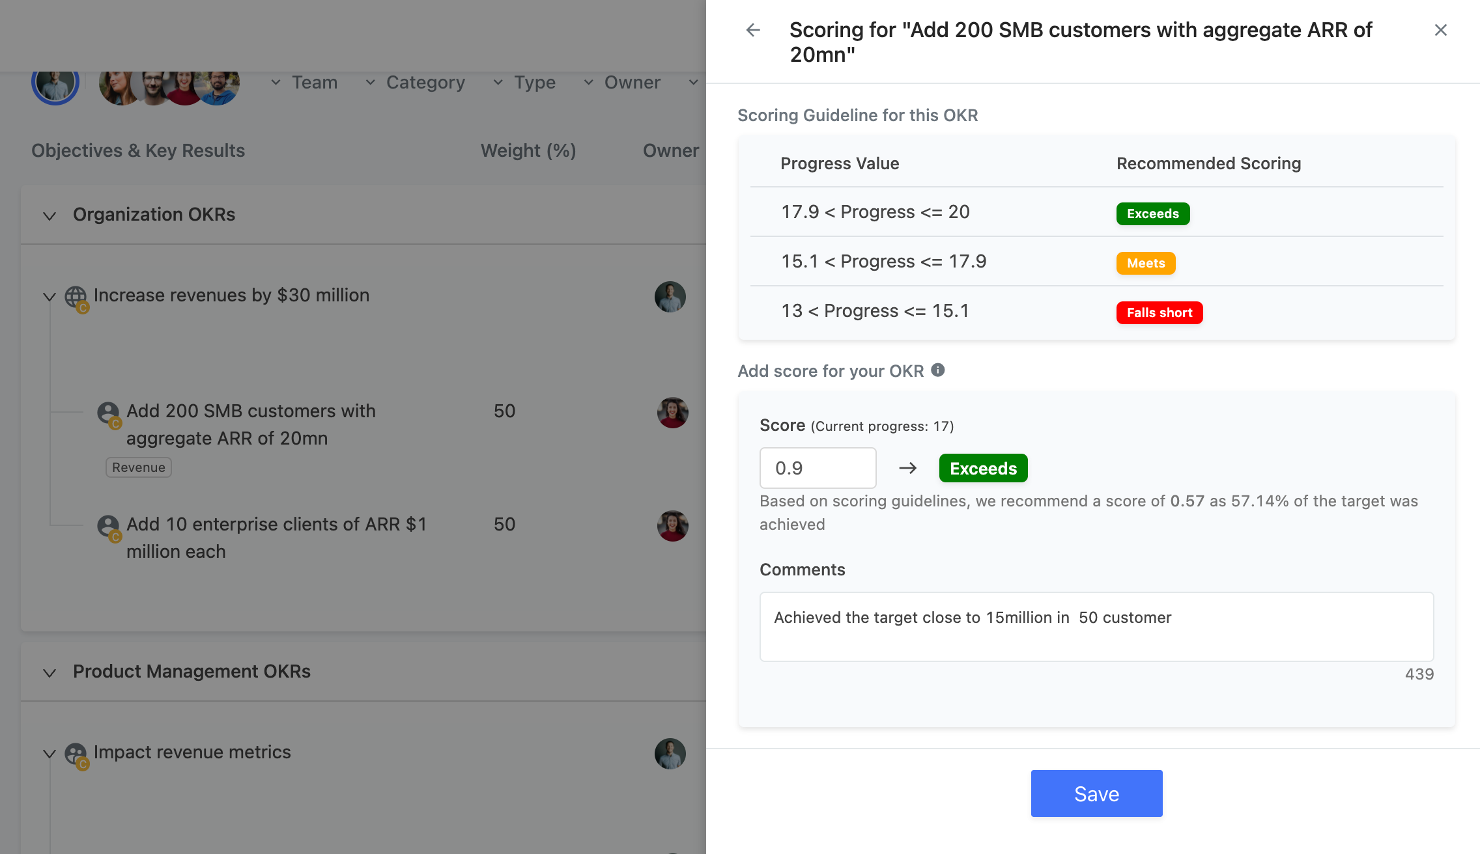Click the 15.1 < Progress <= 17.9 row
1480x854 pixels.
pyautogui.click(x=1096, y=262)
